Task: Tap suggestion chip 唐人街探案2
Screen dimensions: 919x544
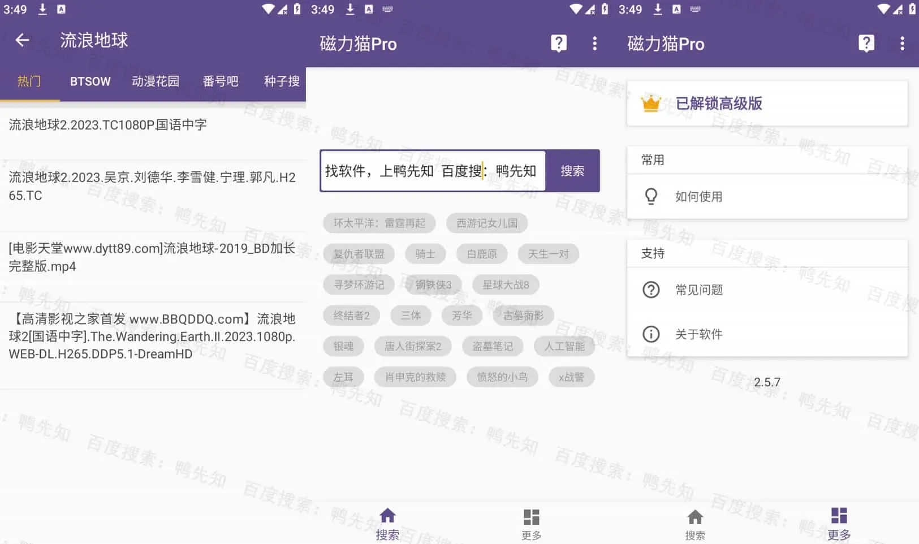Action: pos(413,346)
